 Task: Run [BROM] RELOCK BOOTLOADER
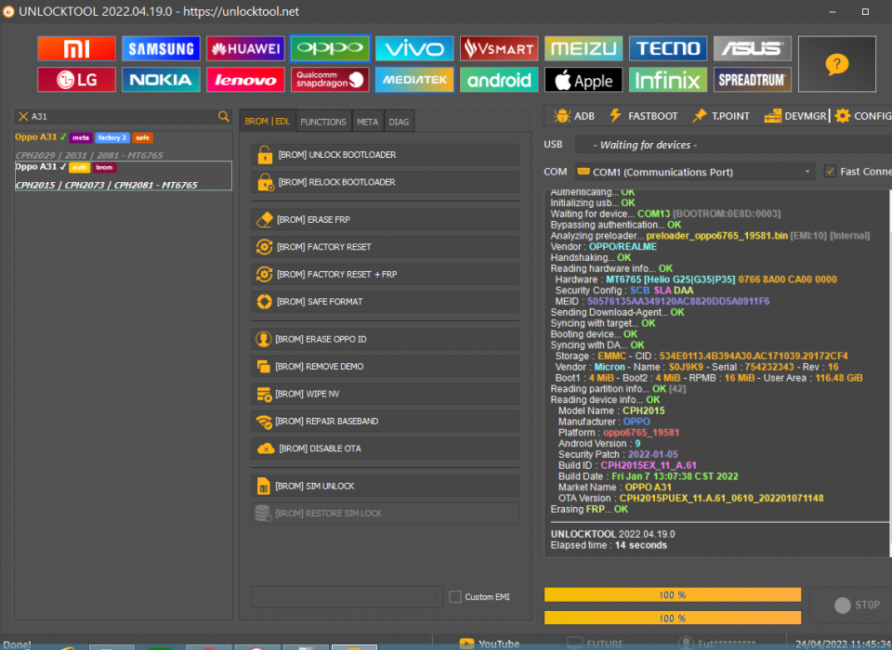(x=385, y=182)
